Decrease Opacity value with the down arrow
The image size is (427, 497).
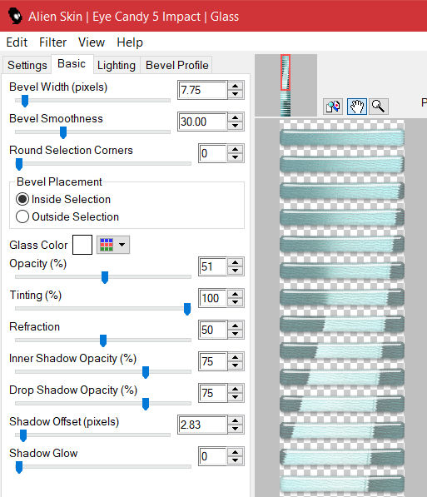point(236,271)
